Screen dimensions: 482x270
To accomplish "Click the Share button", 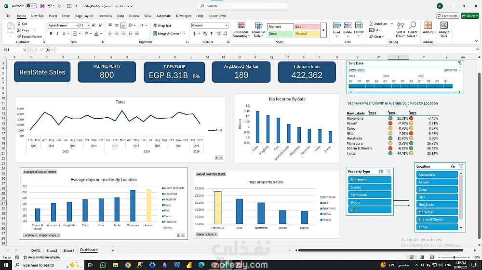I will coord(470,16).
